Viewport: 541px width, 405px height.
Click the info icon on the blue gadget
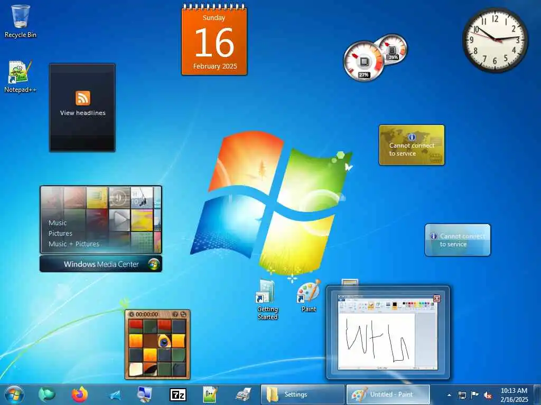coord(434,236)
